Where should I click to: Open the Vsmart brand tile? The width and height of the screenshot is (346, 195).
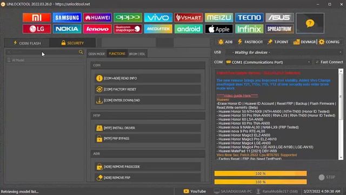(189, 17)
